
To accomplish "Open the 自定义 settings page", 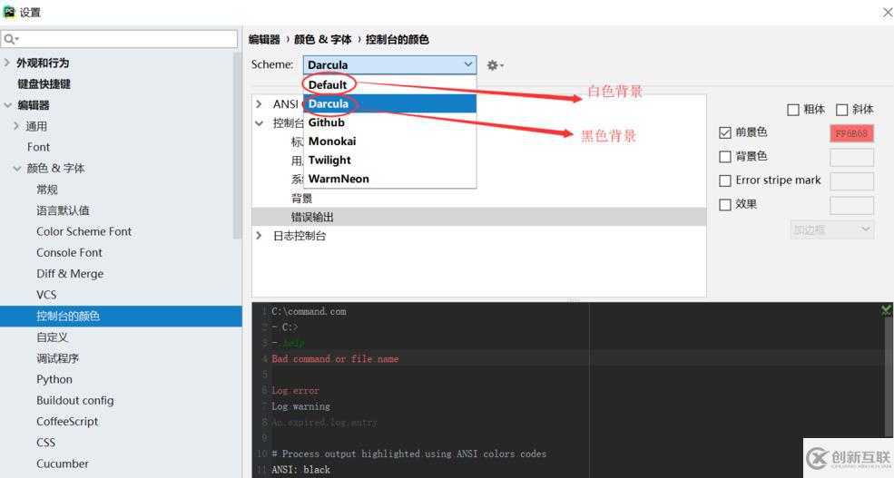I will coord(52,337).
